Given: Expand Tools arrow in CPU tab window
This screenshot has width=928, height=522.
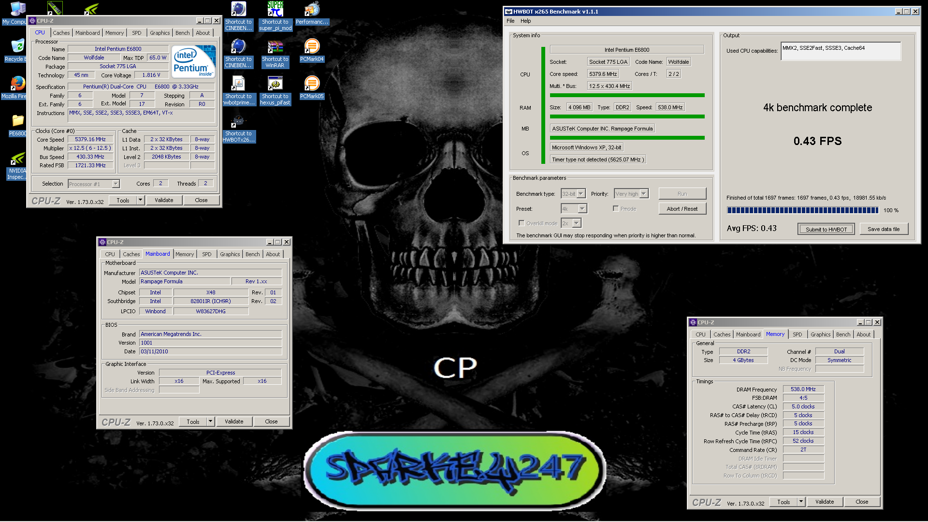Looking at the screenshot, I should click(140, 200).
